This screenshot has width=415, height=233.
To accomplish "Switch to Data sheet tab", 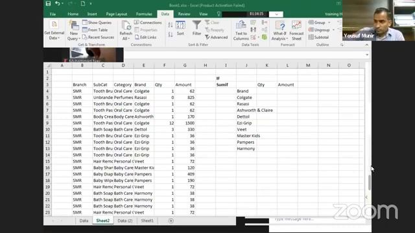I will coord(84,221).
